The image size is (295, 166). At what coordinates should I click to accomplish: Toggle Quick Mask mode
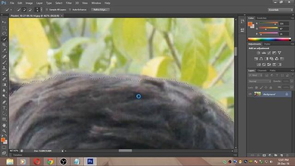[x=4, y=148]
